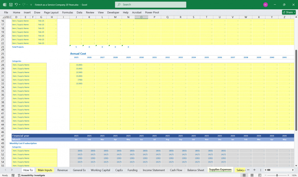Image resolution: width=298 pixels, height=177 pixels.
Task: Open the Undo history dropdown arrow
Action: 19,5
